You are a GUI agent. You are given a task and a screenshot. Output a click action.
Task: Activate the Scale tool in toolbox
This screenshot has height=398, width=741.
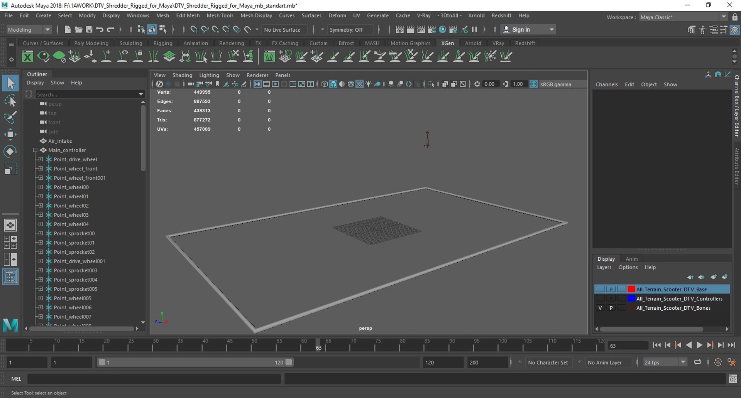point(10,169)
